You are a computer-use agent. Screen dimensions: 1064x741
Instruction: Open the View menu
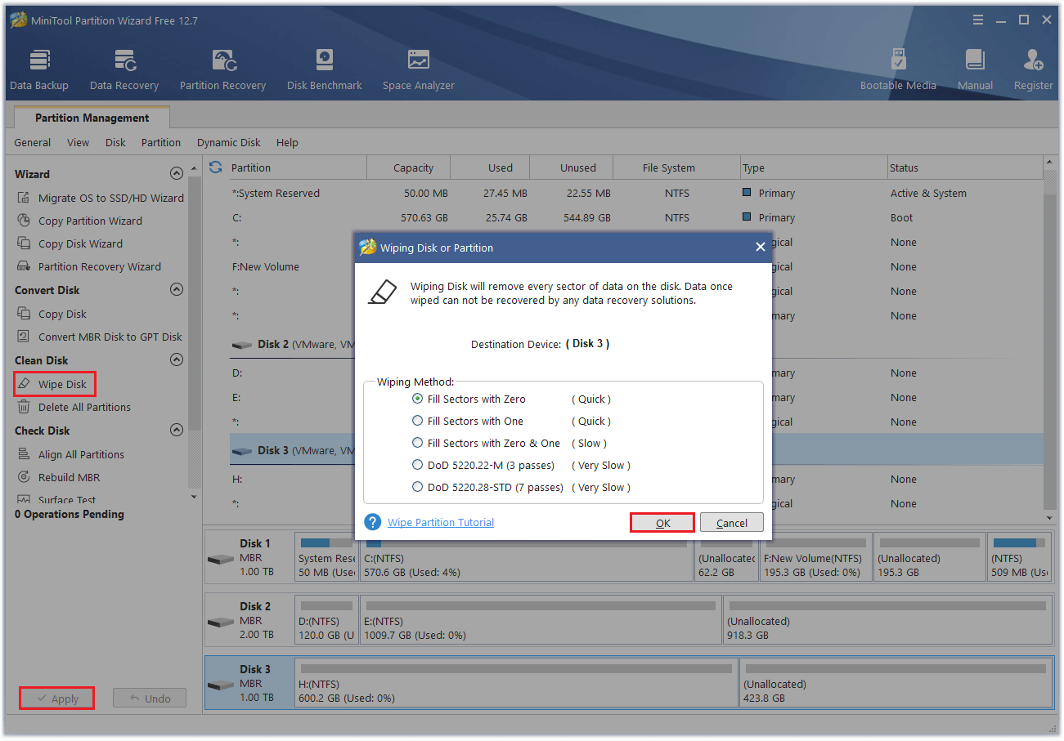pos(79,142)
